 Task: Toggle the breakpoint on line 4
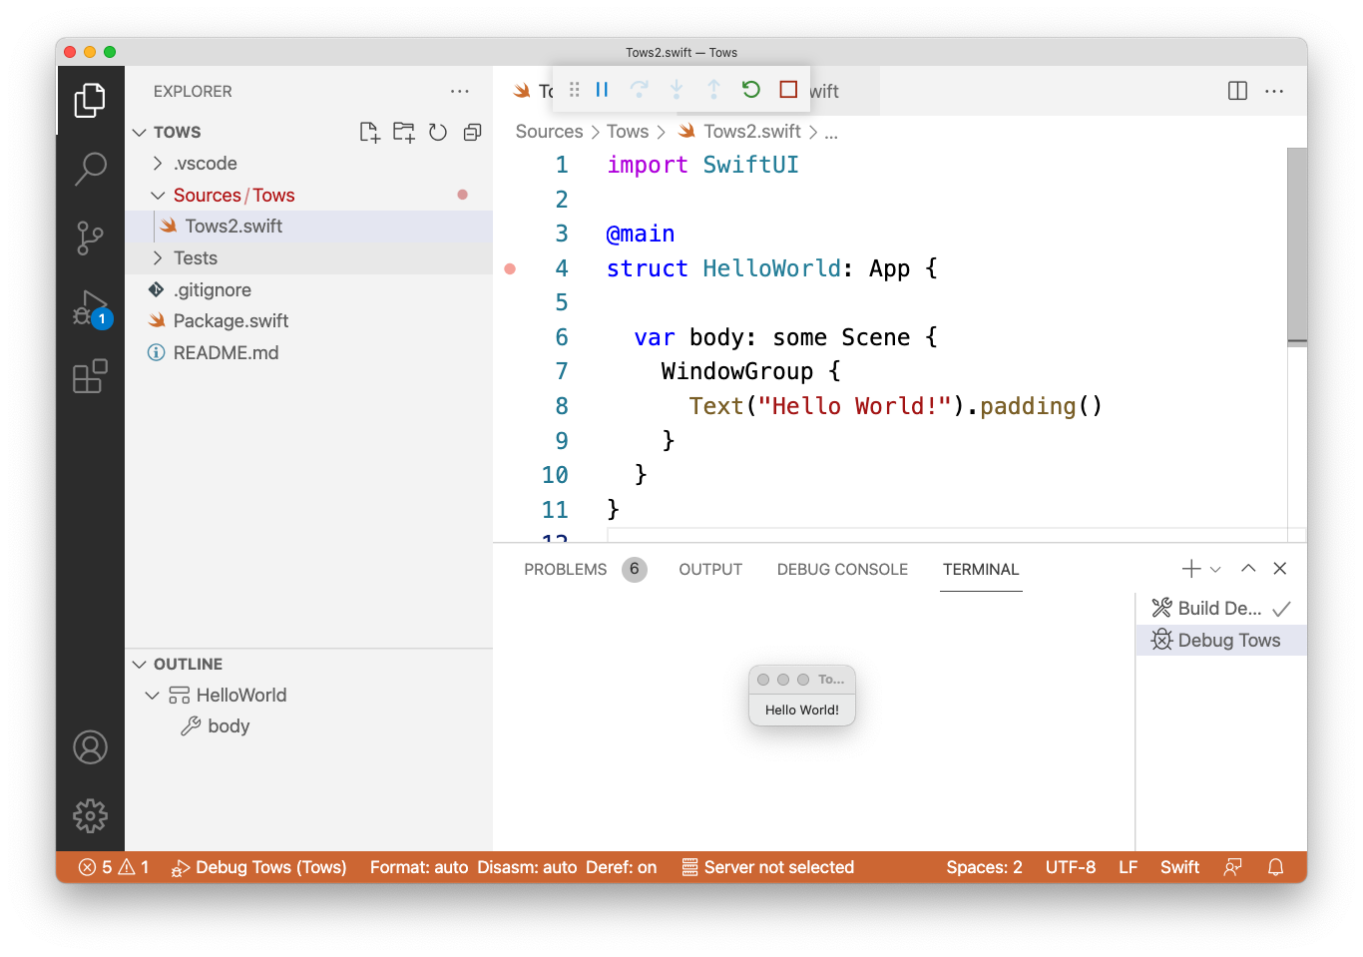pos(510,268)
